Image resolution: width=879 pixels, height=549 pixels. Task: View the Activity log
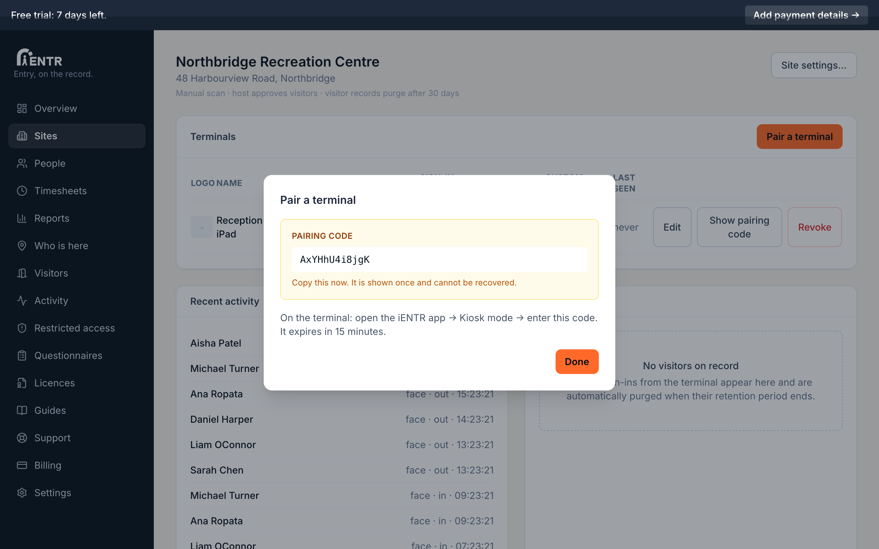(77, 301)
